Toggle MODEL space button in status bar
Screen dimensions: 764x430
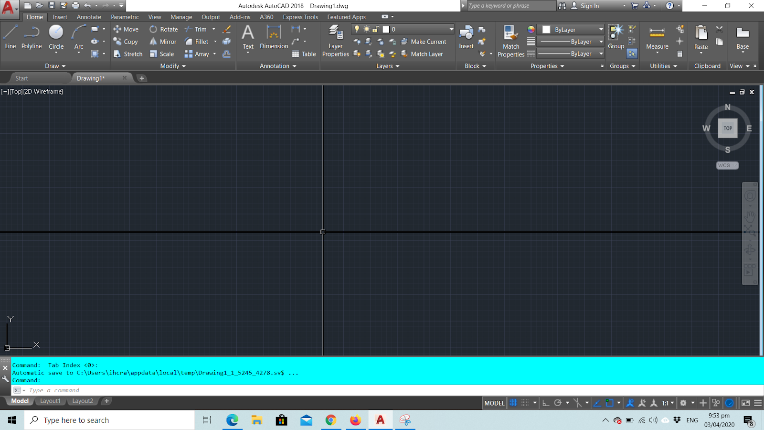[x=494, y=403]
